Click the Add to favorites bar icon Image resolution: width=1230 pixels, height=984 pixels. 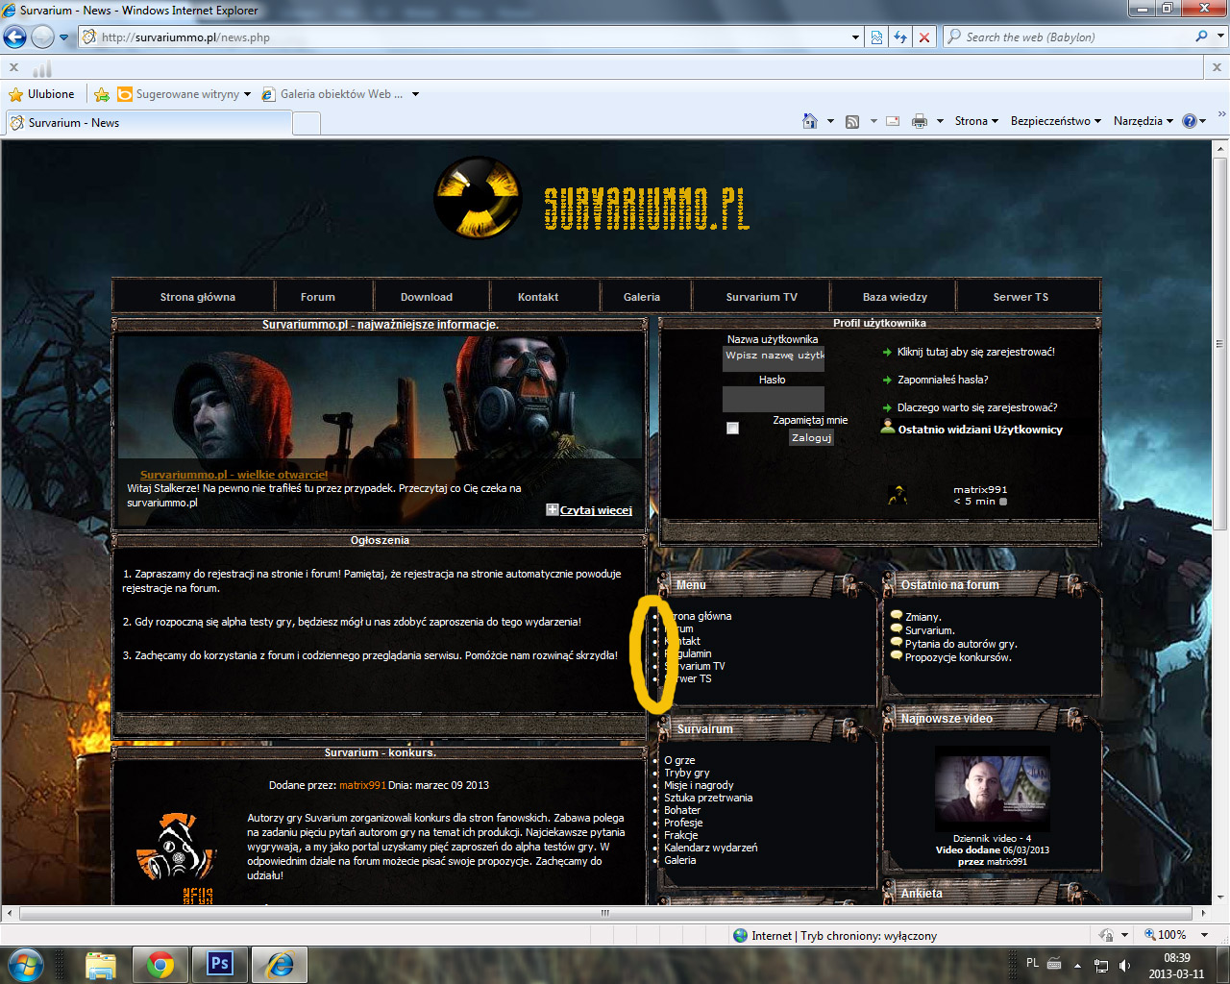(x=102, y=94)
